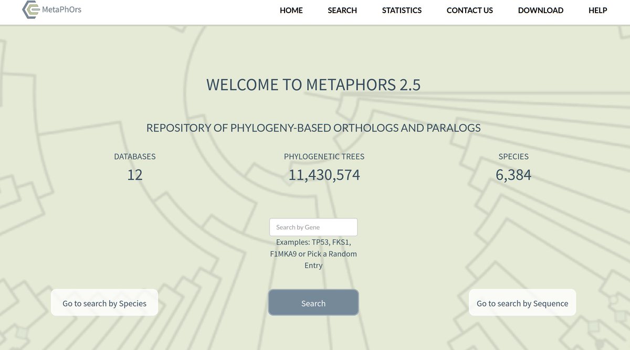Go to search by Sequence

click(x=522, y=303)
